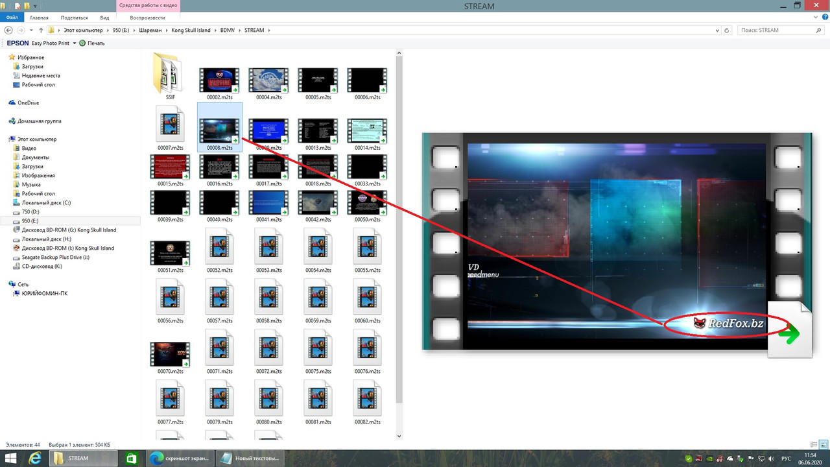Screen dimensions: 830x467
Task: Open Windows Start button
Action: pos(12,459)
